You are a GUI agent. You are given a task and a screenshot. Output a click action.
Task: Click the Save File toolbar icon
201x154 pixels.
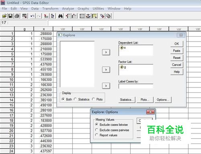[x=10, y=16]
